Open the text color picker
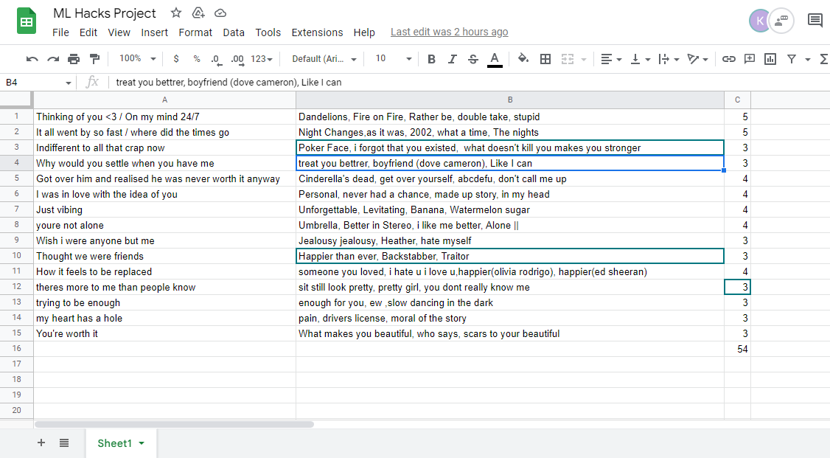This screenshot has width=830, height=458. pos(495,59)
